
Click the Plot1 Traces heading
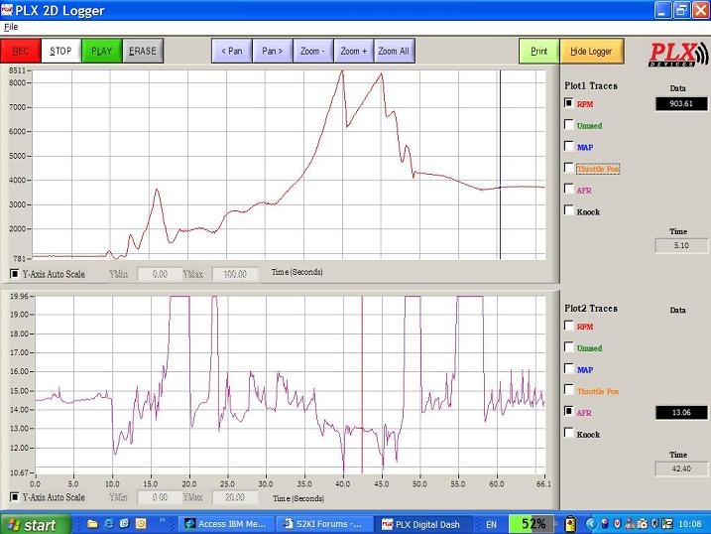pos(591,85)
